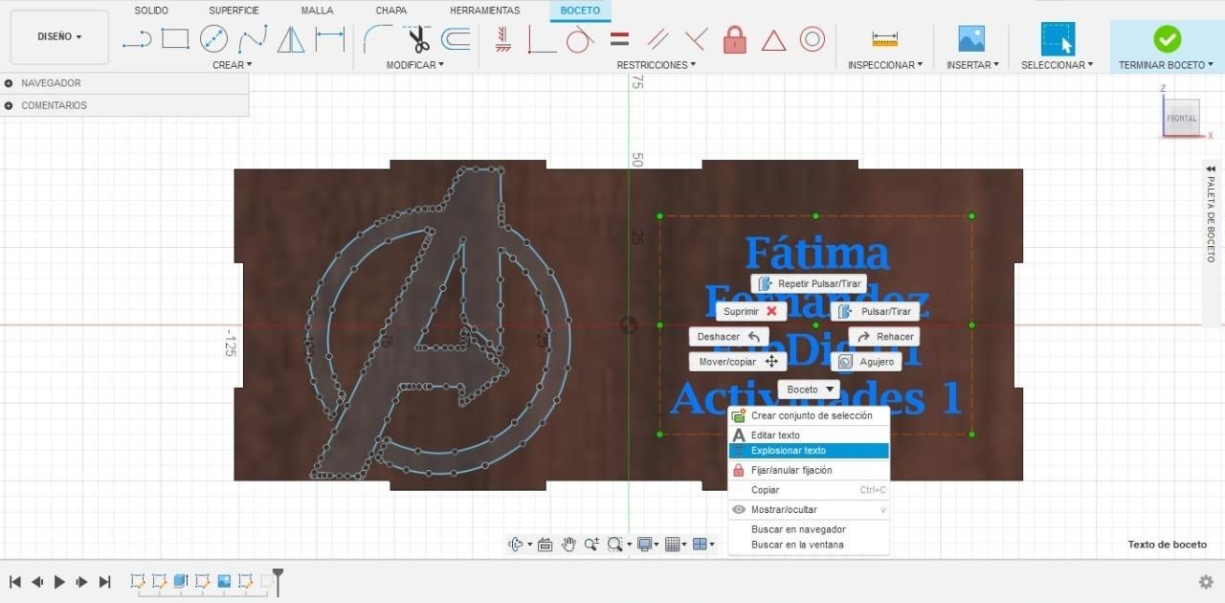
Task: Open the Boceto dropdown in marking menu
Action: pyautogui.click(x=809, y=390)
